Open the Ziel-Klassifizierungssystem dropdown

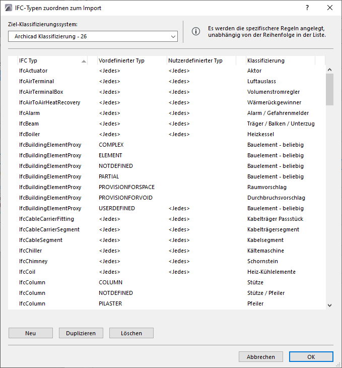[93, 36]
